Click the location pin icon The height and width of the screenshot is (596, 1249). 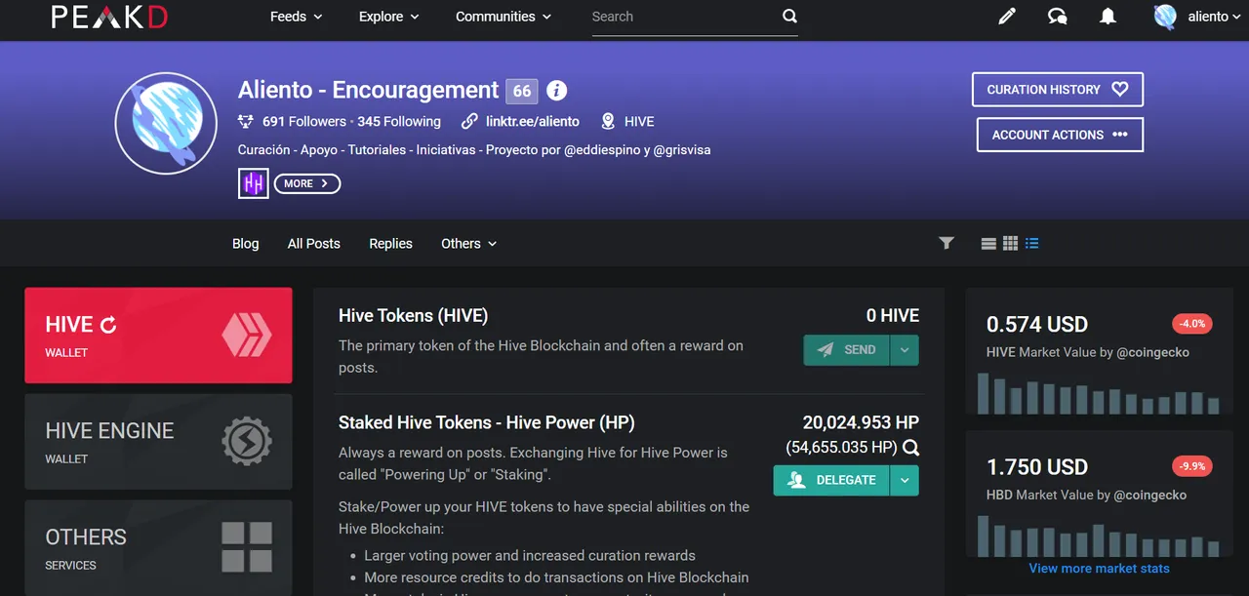point(608,122)
